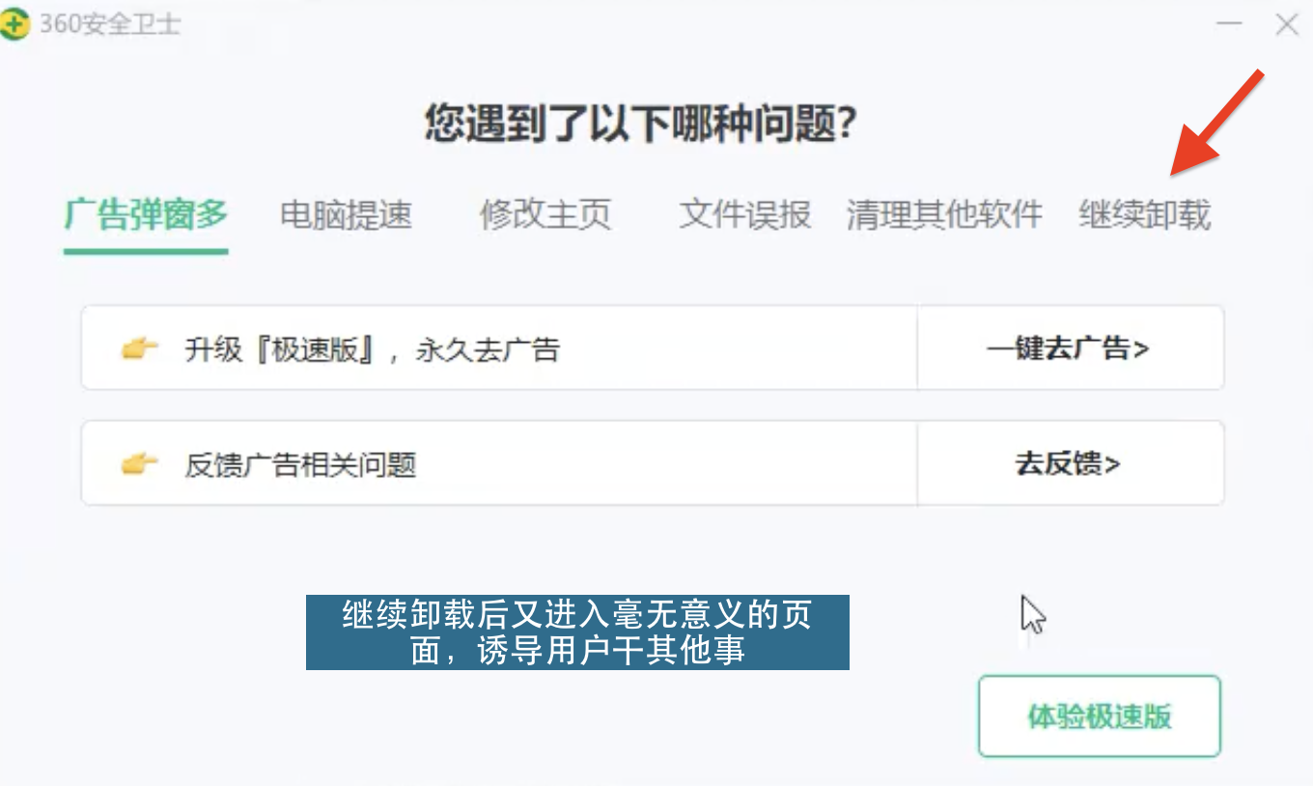This screenshot has height=786, width=1313.
Task: Select 继续卸载 to continue uninstalling
Action: coord(1144,214)
